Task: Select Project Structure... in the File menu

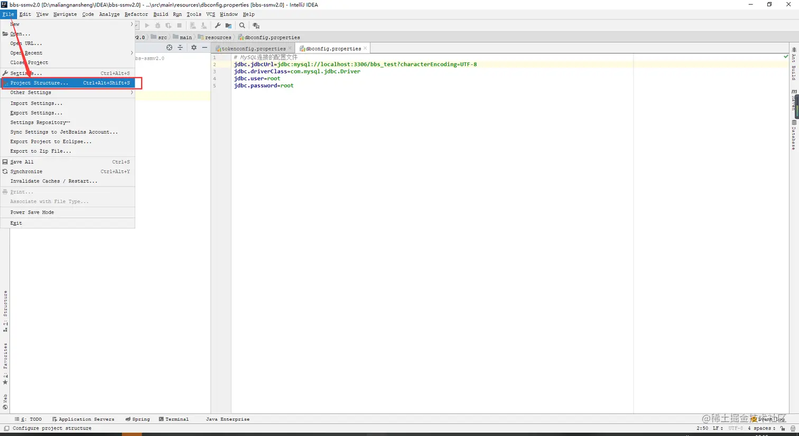Action: [68, 83]
